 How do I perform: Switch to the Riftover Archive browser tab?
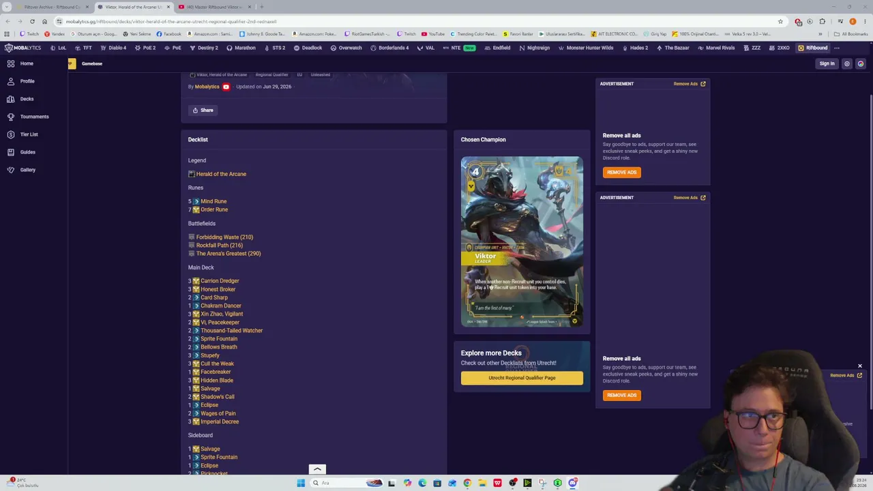pyautogui.click(x=52, y=7)
